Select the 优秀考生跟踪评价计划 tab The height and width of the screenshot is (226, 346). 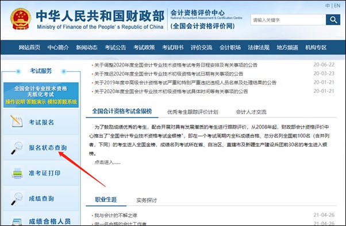[193, 112]
